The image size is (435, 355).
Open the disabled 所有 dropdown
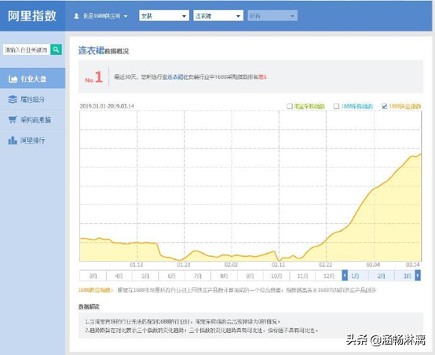tap(272, 16)
